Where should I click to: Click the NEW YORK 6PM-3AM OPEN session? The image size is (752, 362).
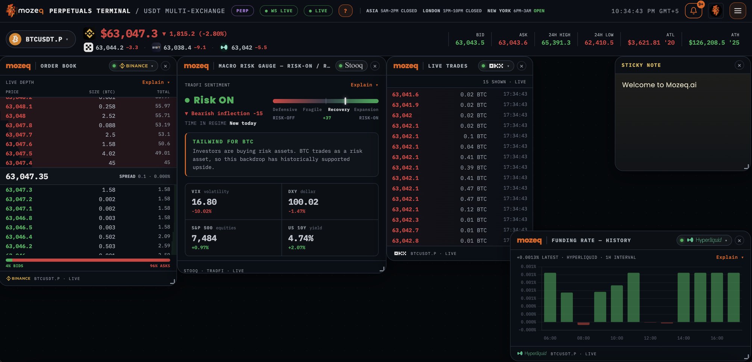(516, 11)
